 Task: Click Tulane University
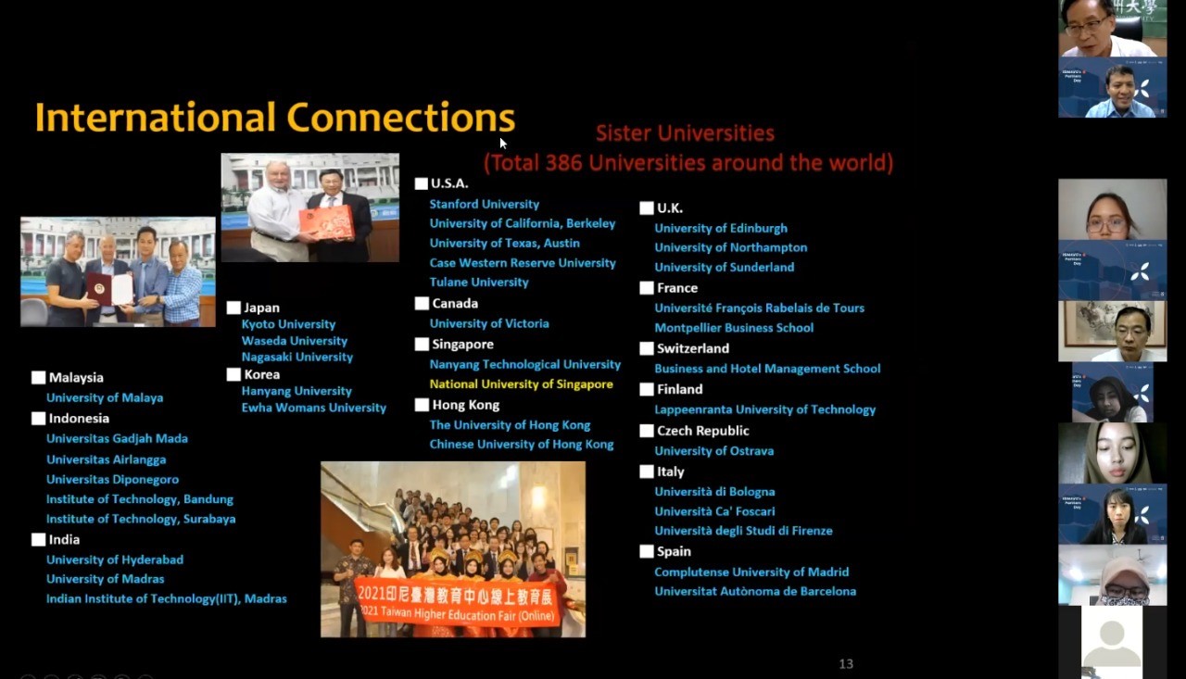479,282
